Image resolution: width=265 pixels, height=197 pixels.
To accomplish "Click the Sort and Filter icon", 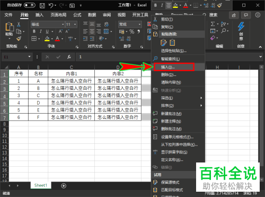I will pyautogui.click(x=223, y=24).
